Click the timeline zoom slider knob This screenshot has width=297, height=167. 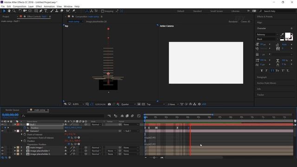[x=154, y=158]
